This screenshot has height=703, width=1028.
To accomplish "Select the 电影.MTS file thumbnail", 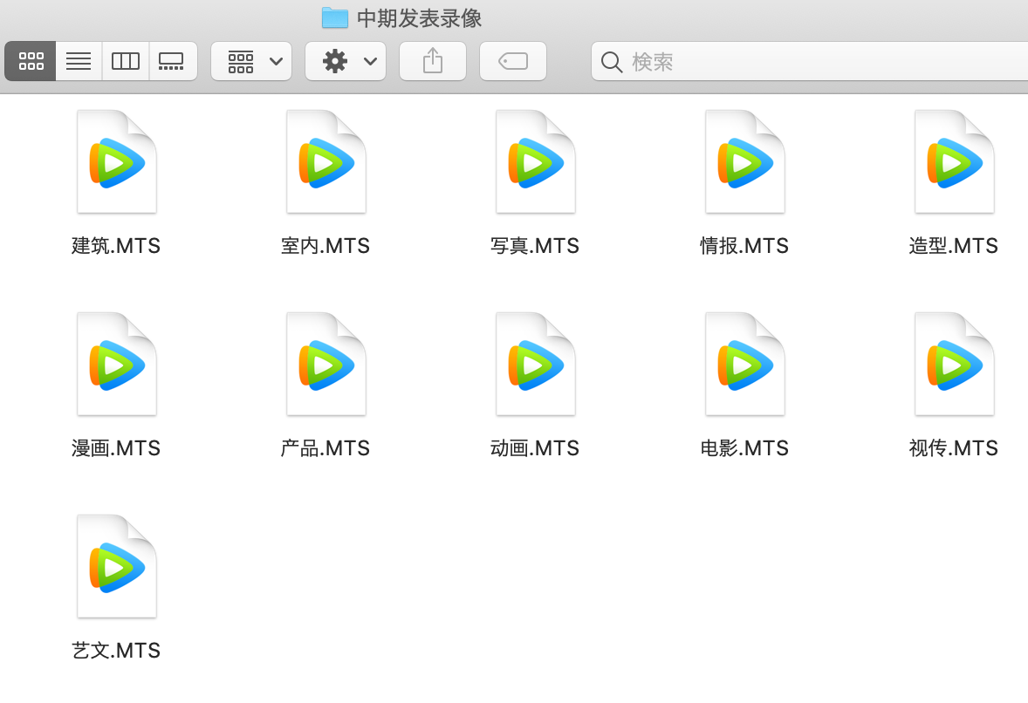I will [744, 365].
